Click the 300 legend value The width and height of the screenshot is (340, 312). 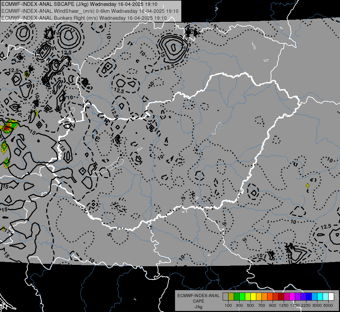[x=239, y=305]
